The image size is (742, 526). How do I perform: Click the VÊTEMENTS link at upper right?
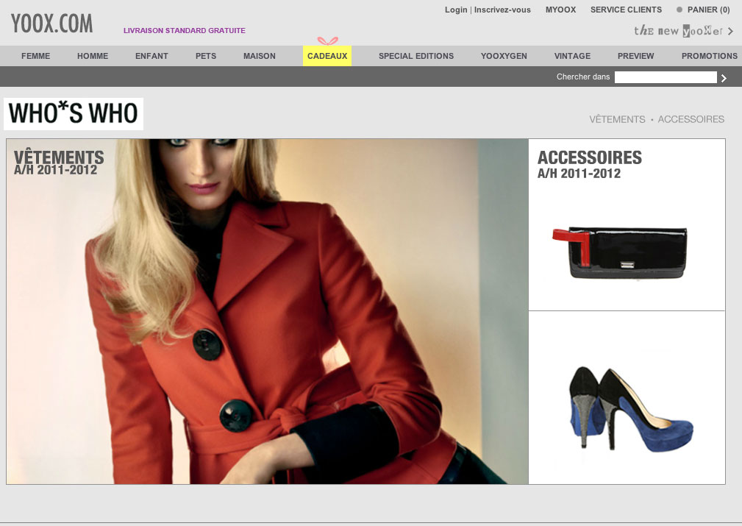point(617,119)
